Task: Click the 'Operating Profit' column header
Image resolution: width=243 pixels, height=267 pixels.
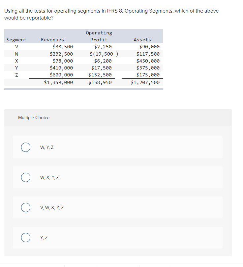Action: click(x=99, y=36)
